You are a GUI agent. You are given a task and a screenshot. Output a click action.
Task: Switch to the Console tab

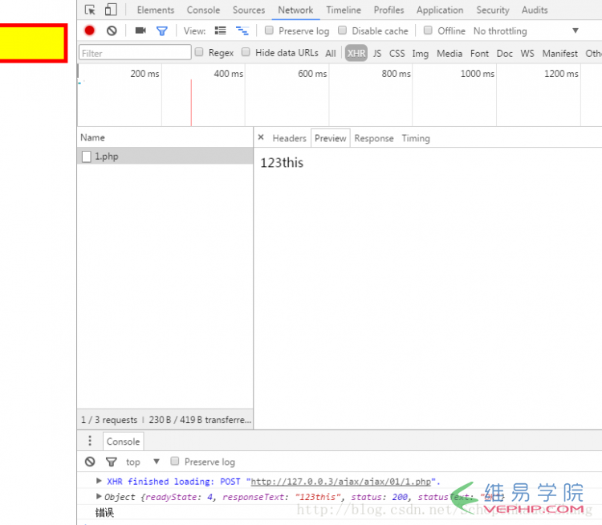[204, 10]
